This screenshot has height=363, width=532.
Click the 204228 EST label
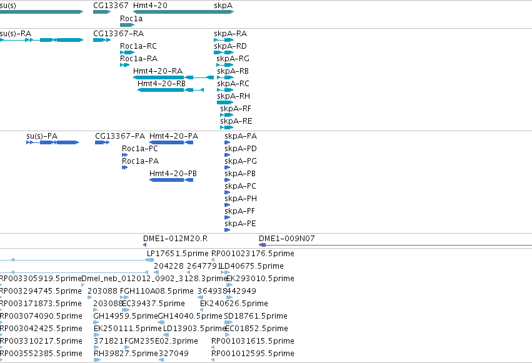tap(169, 266)
